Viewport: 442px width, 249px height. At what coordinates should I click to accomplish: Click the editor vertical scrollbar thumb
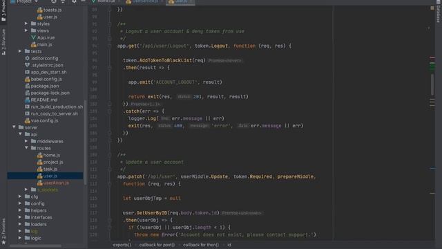point(432,84)
